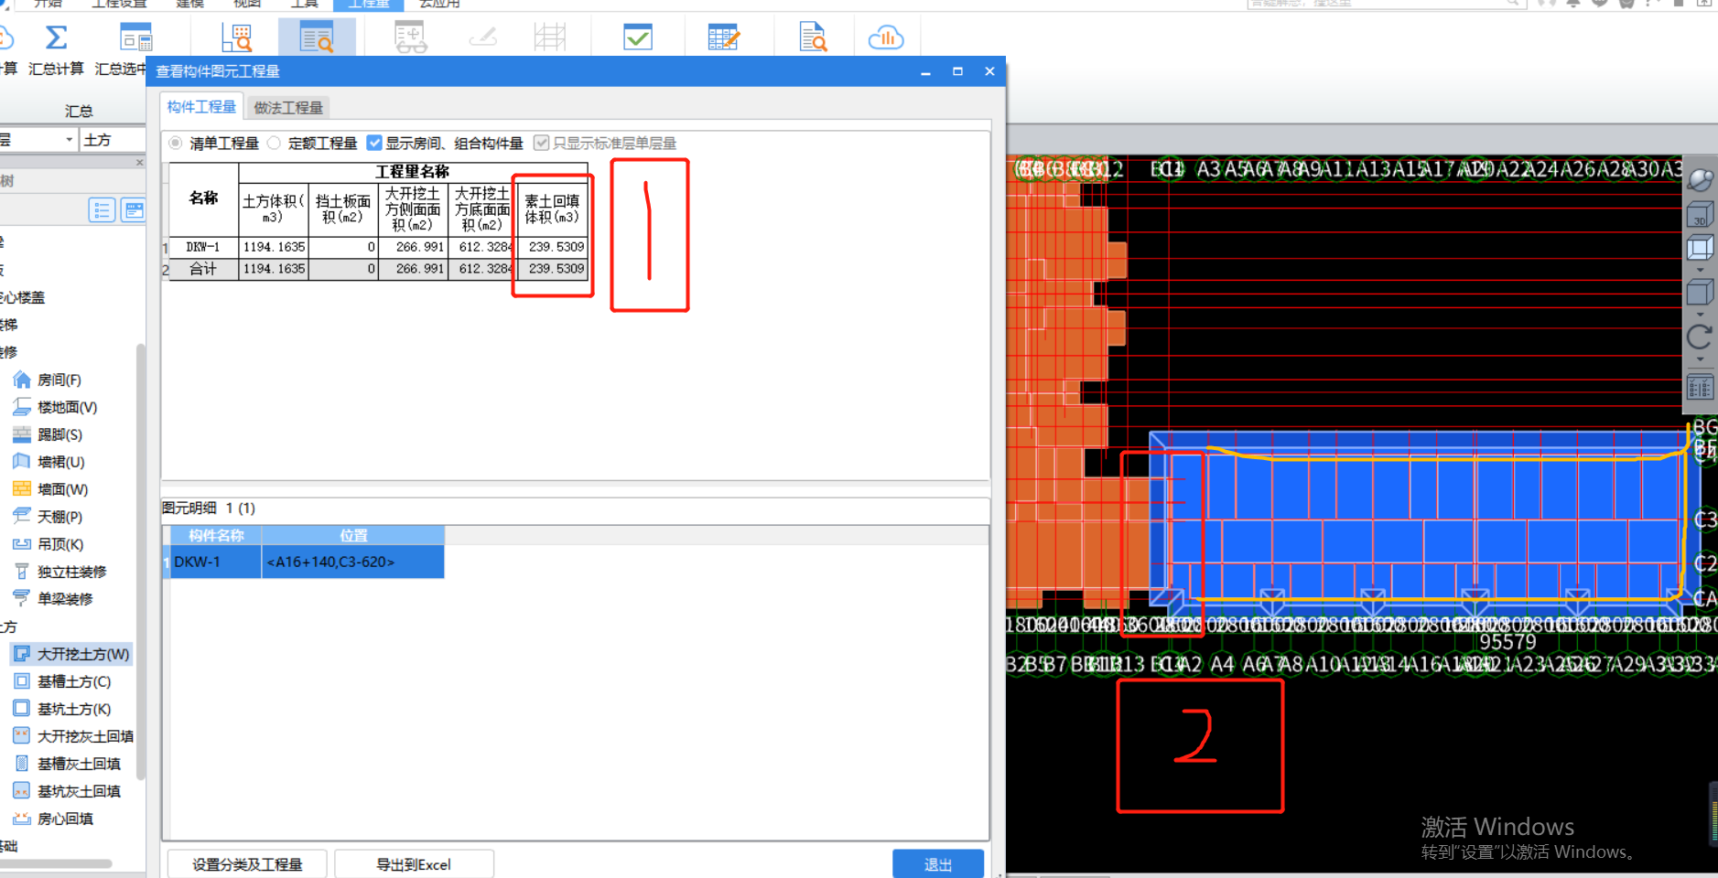Select the 清单工程量 radio button

(x=176, y=143)
